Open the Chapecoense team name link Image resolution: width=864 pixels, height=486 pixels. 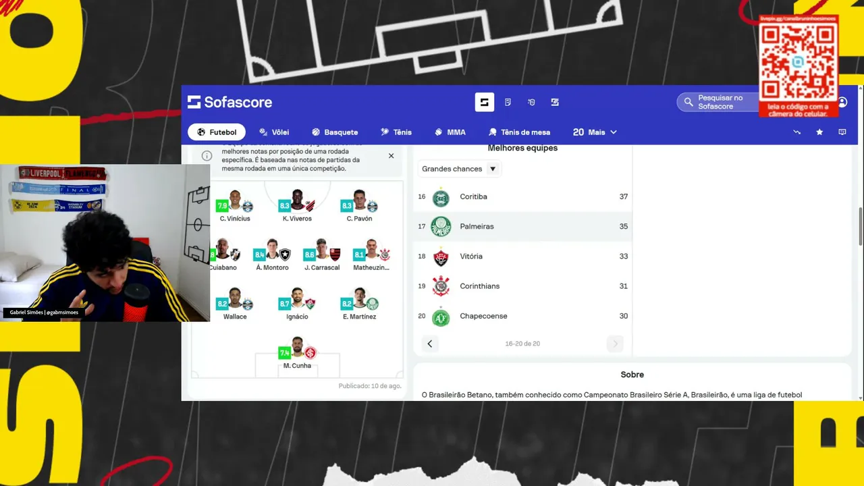point(483,316)
